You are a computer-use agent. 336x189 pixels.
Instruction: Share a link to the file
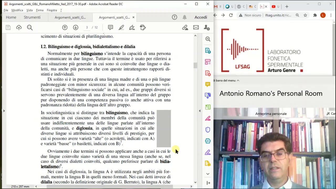click(185, 27)
